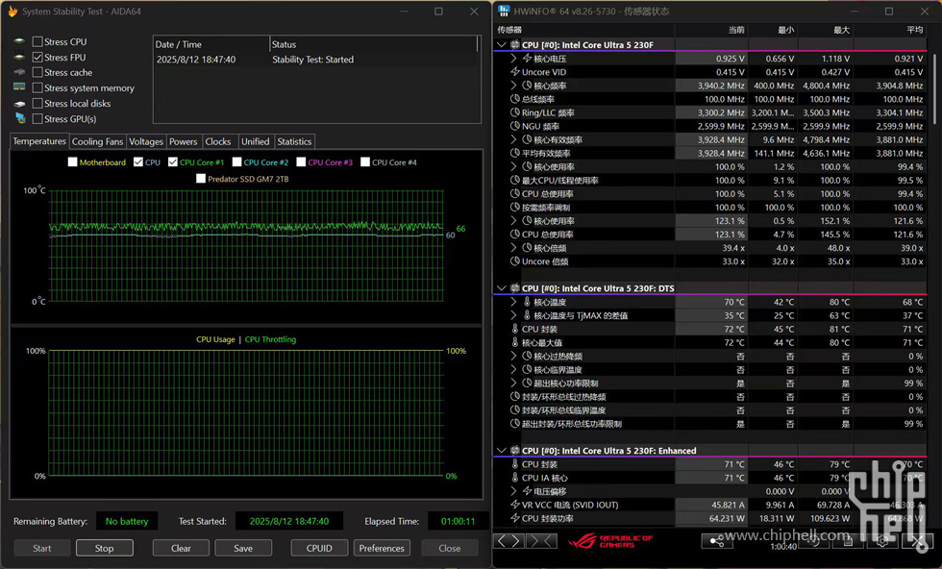Uncheck the Stress FPU checkbox
Image resolution: width=942 pixels, height=569 pixels.
tap(37, 57)
